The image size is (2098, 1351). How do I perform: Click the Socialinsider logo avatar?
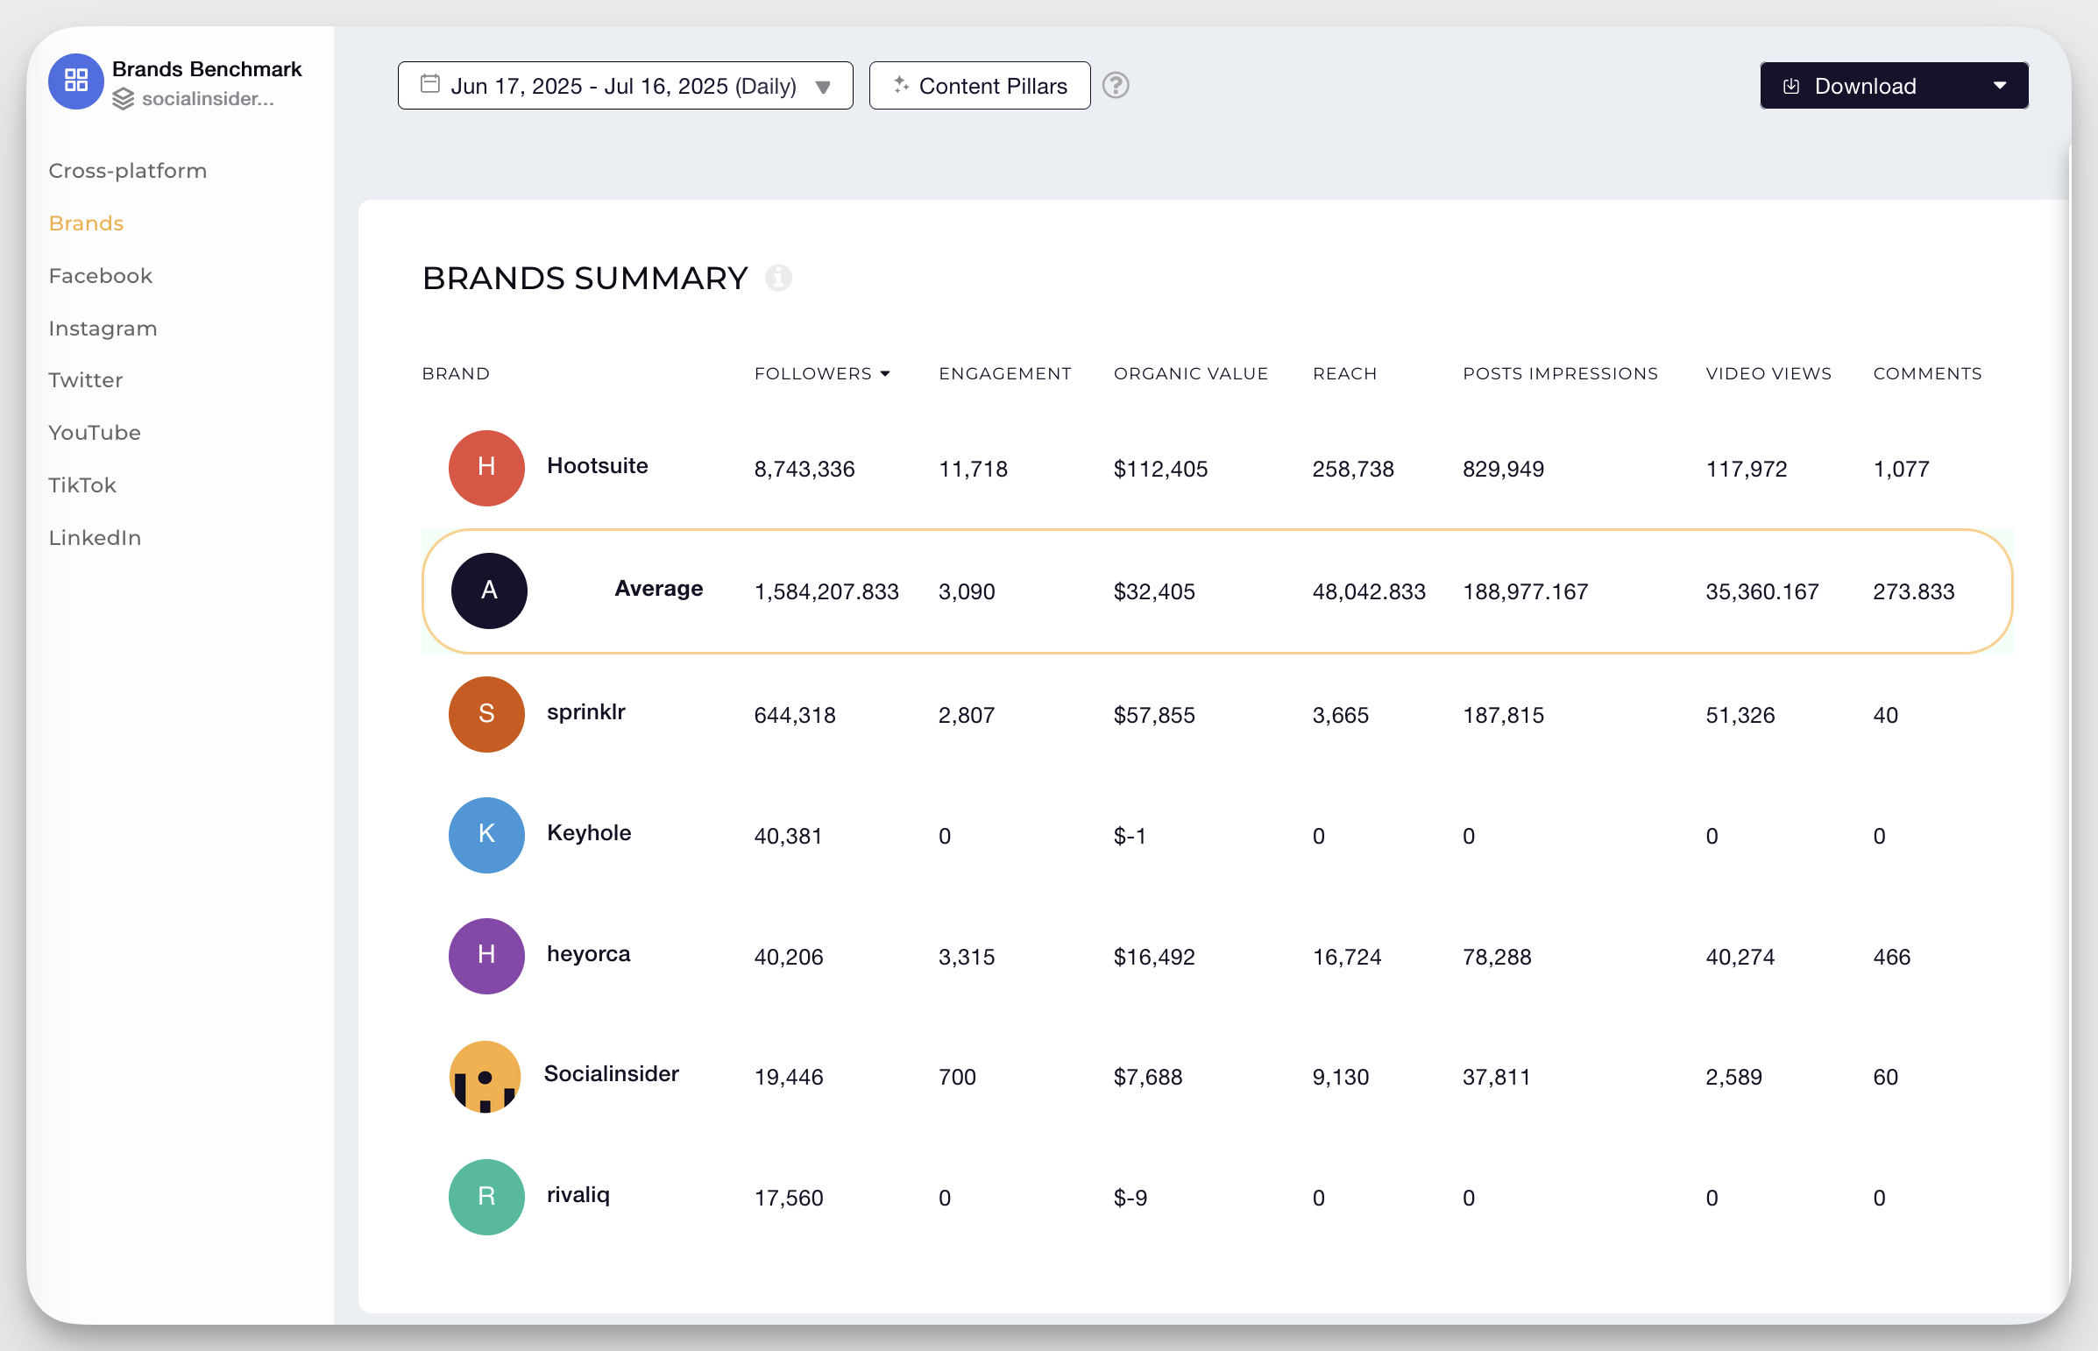click(486, 1077)
